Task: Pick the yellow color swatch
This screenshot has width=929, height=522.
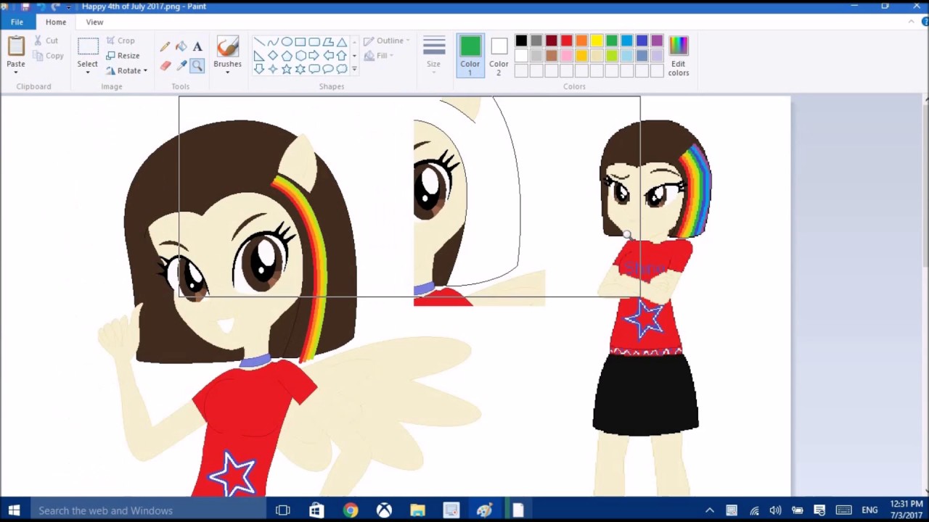Action: pyautogui.click(x=597, y=41)
